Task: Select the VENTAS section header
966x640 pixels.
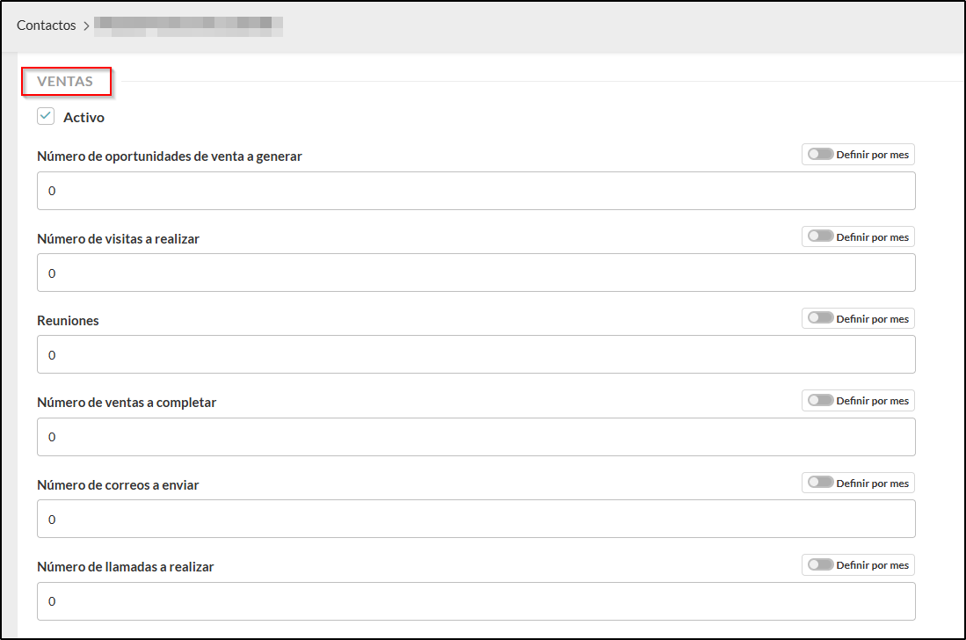Action: tap(65, 81)
